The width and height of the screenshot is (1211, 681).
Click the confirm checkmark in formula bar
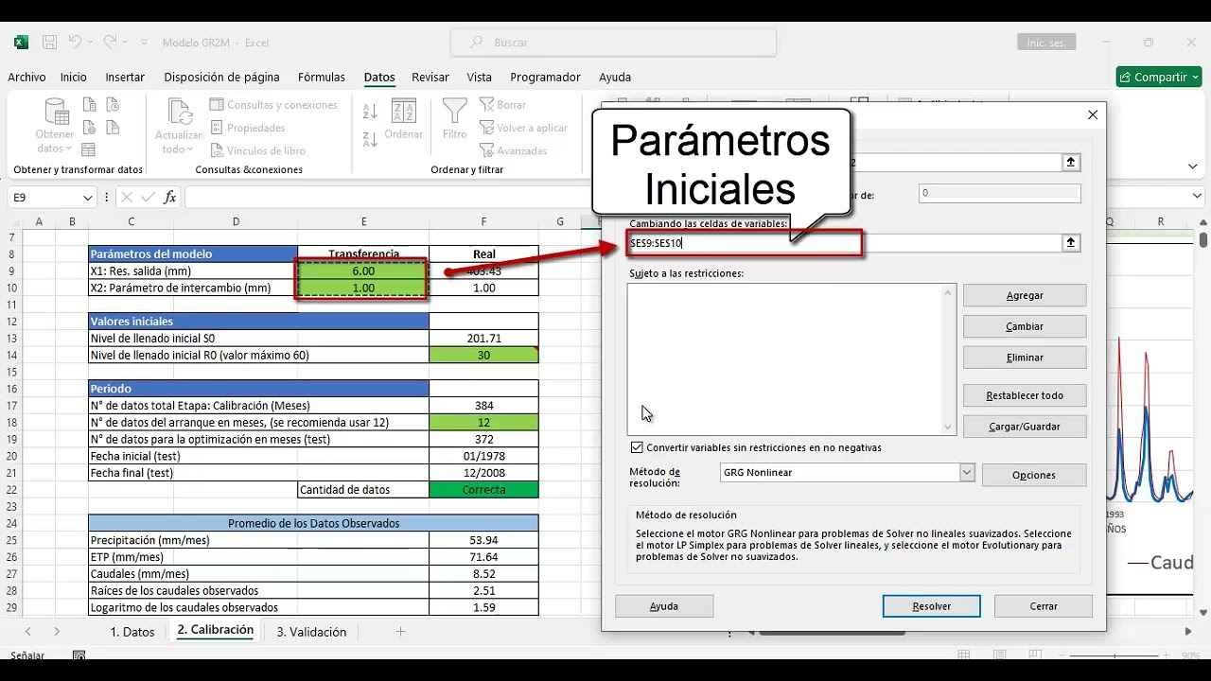(148, 198)
